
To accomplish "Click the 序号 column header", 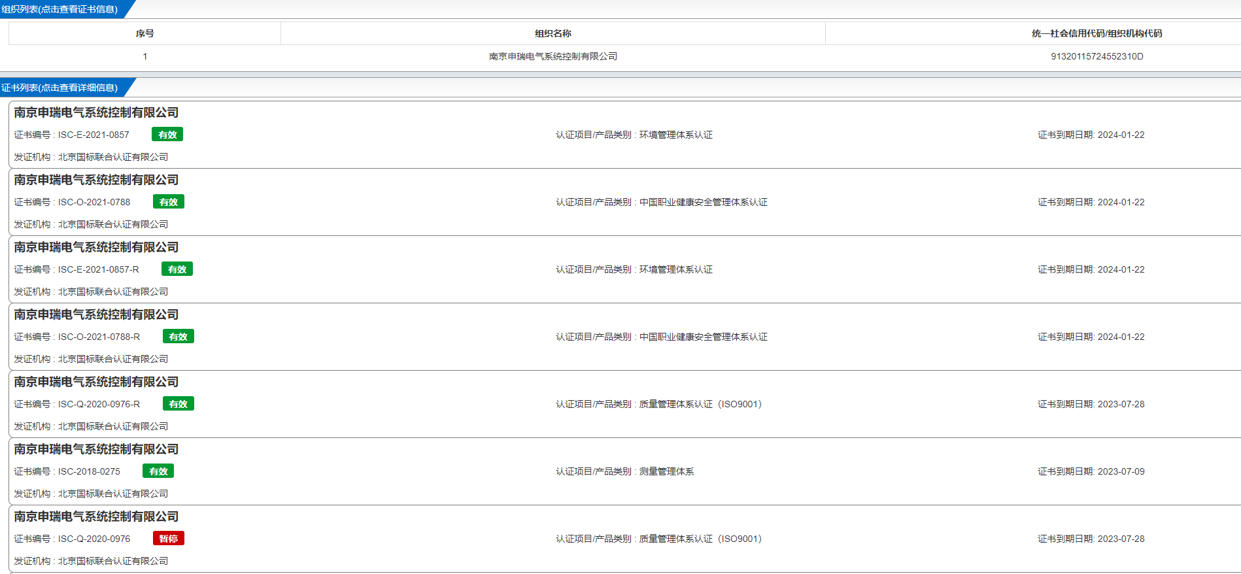I will point(144,33).
